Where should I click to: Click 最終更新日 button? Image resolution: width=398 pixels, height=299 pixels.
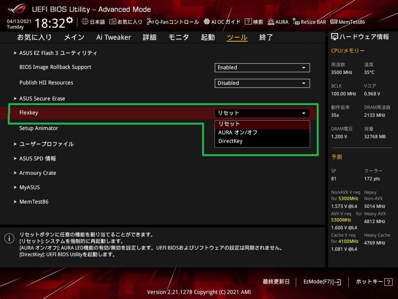pos(276,282)
